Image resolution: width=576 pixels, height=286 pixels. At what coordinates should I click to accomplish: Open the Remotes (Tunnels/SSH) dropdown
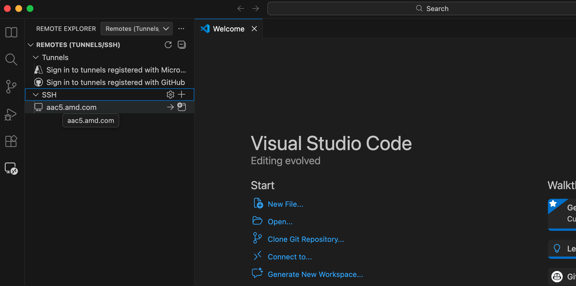click(x=136, y=29)
